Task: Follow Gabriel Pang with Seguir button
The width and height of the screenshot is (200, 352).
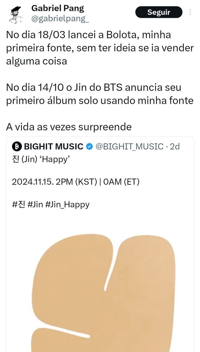Action: (x=159, y=12)
